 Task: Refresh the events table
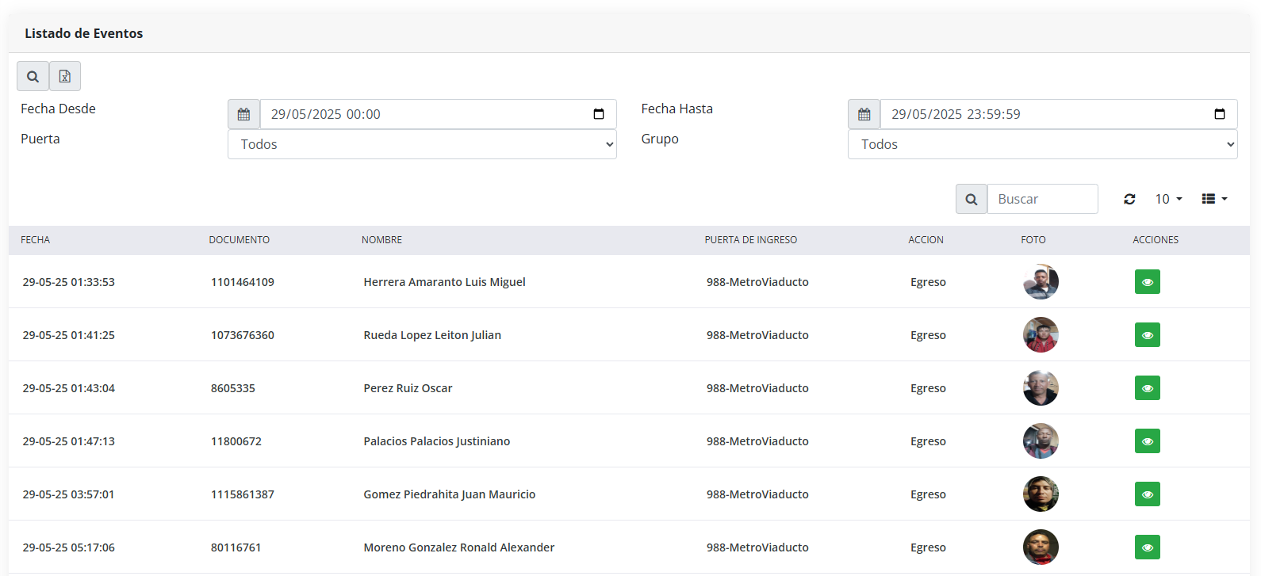(1129, 199)
